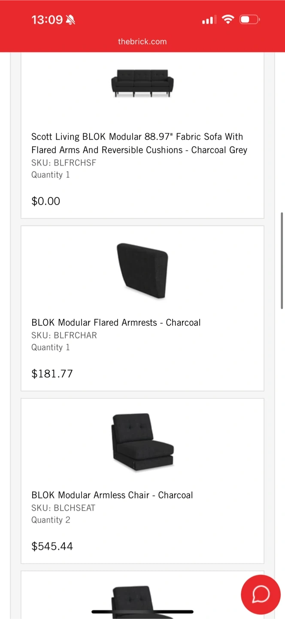Tap the 13:09 status bar clock
This screenshot has width=285, height=619.
[47, 20]
